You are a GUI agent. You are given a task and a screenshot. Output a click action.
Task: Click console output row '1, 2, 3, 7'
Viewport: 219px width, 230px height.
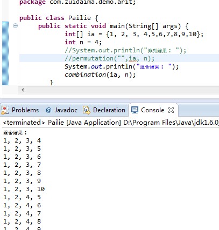tap(22, 165)
